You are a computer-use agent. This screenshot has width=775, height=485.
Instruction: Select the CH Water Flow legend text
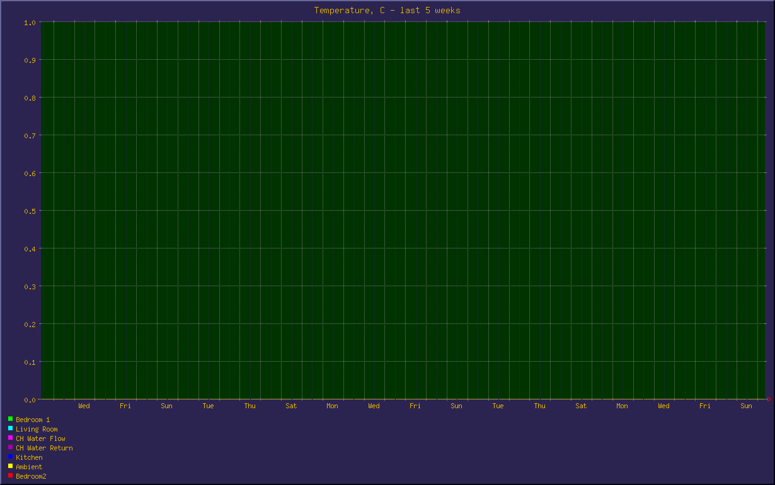tap(40, 438)
